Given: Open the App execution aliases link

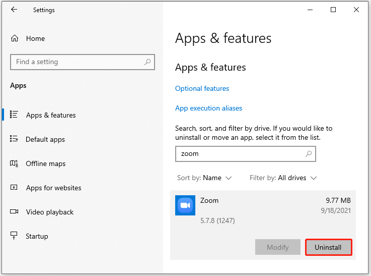Looking at the screenshot, I should pyautogui.click(x=208, y=108).
